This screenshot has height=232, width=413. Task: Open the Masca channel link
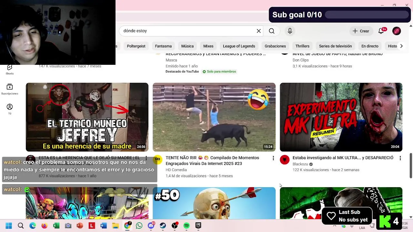[171, 60]
